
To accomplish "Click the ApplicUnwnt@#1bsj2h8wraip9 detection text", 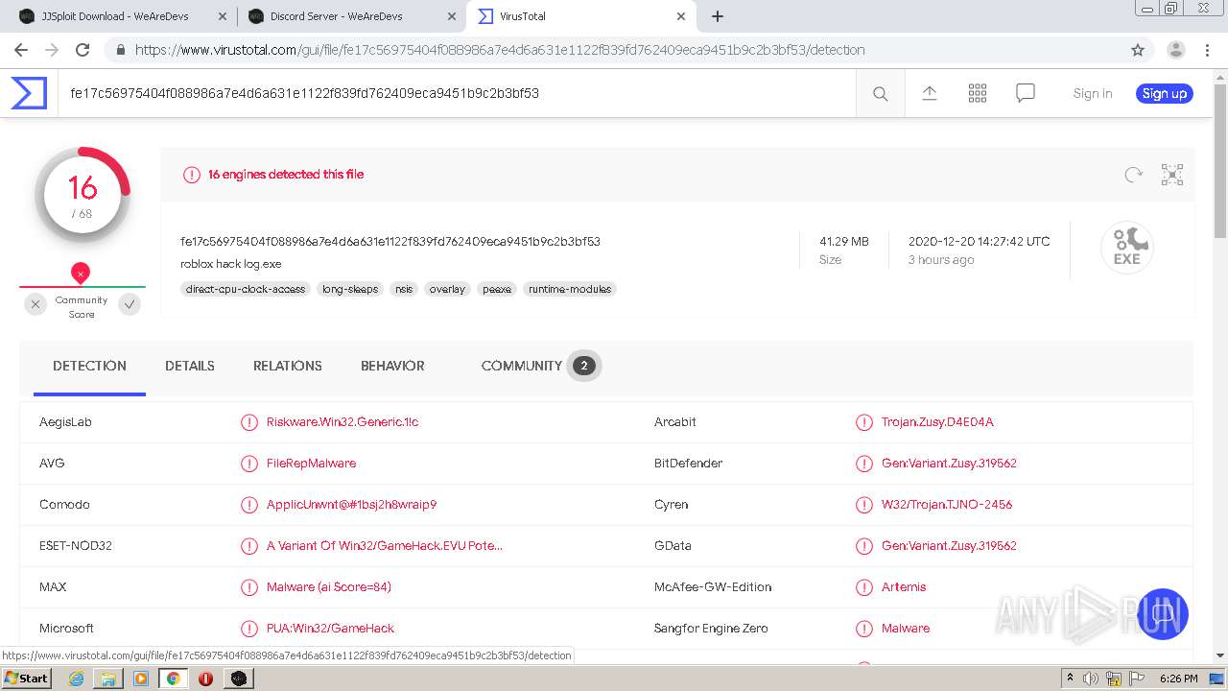I will click(351, 505).
